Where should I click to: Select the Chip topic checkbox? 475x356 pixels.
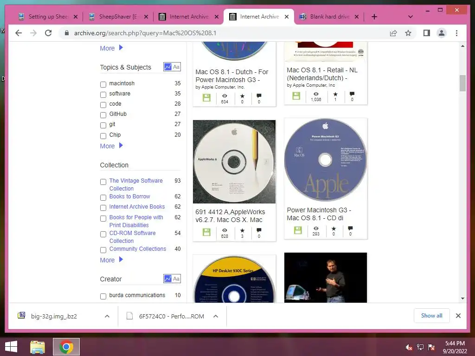click(103, 136)
